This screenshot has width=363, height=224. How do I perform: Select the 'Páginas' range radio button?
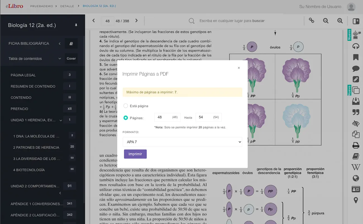[x=126, y=118]
